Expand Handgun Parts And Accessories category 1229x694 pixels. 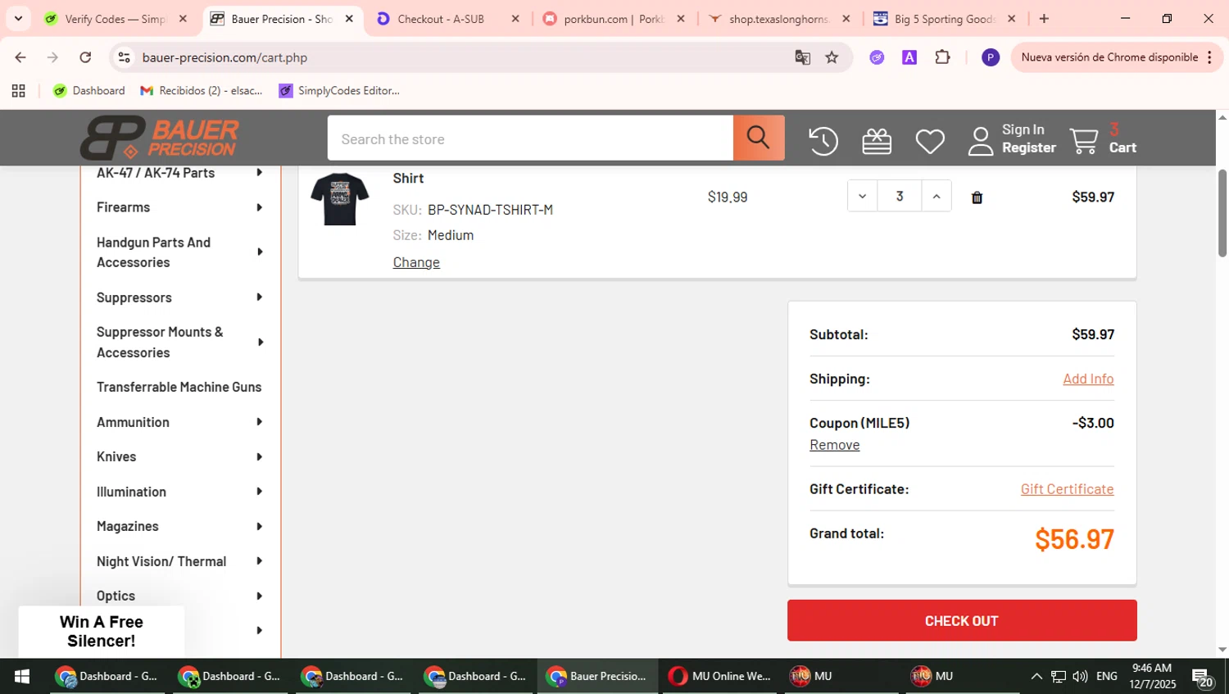pos(259,252)
